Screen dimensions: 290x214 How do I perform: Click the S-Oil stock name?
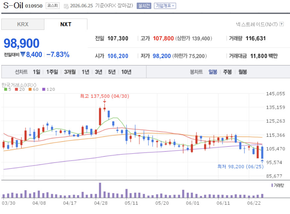[13, 5]
